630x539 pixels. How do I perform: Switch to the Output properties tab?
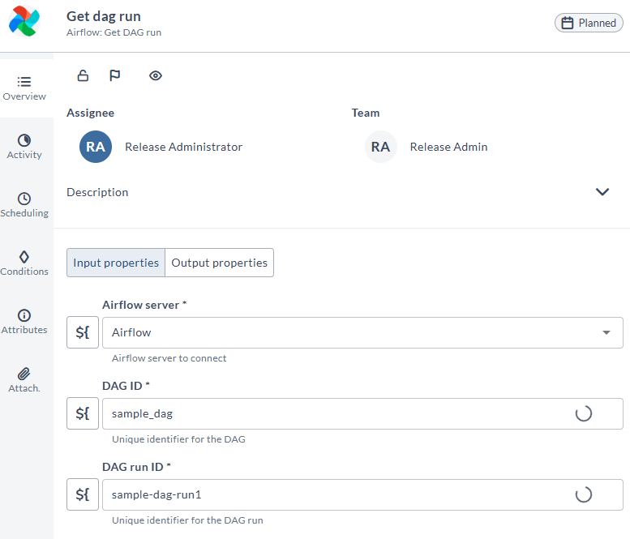220,263
